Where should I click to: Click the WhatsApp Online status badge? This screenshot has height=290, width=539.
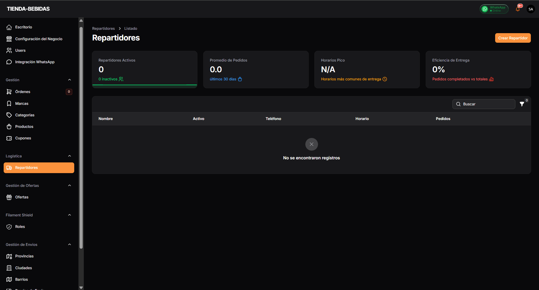494,9
